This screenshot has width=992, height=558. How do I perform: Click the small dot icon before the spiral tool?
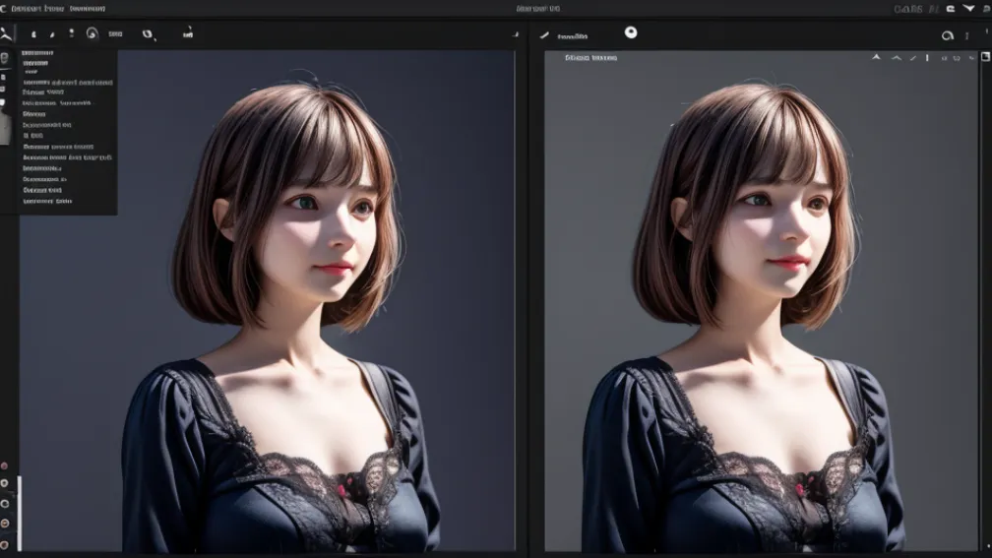point(72,32)
